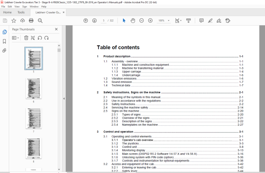Click the 'Table of contents' heading

tap(118, 47)
